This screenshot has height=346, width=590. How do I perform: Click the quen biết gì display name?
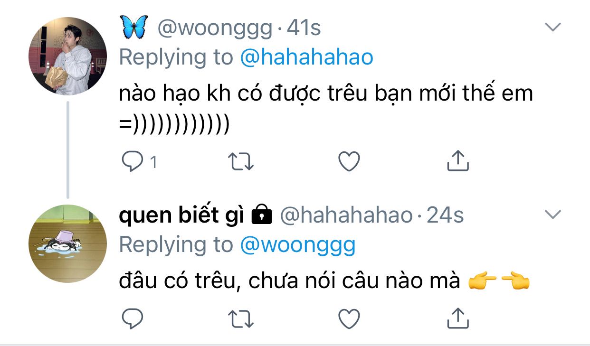pos(181,216)
